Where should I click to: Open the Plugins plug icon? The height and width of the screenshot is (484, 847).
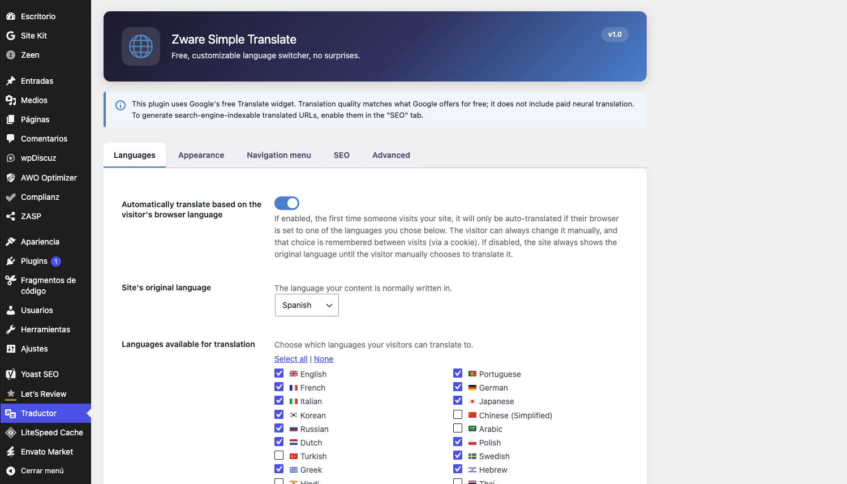11,261
